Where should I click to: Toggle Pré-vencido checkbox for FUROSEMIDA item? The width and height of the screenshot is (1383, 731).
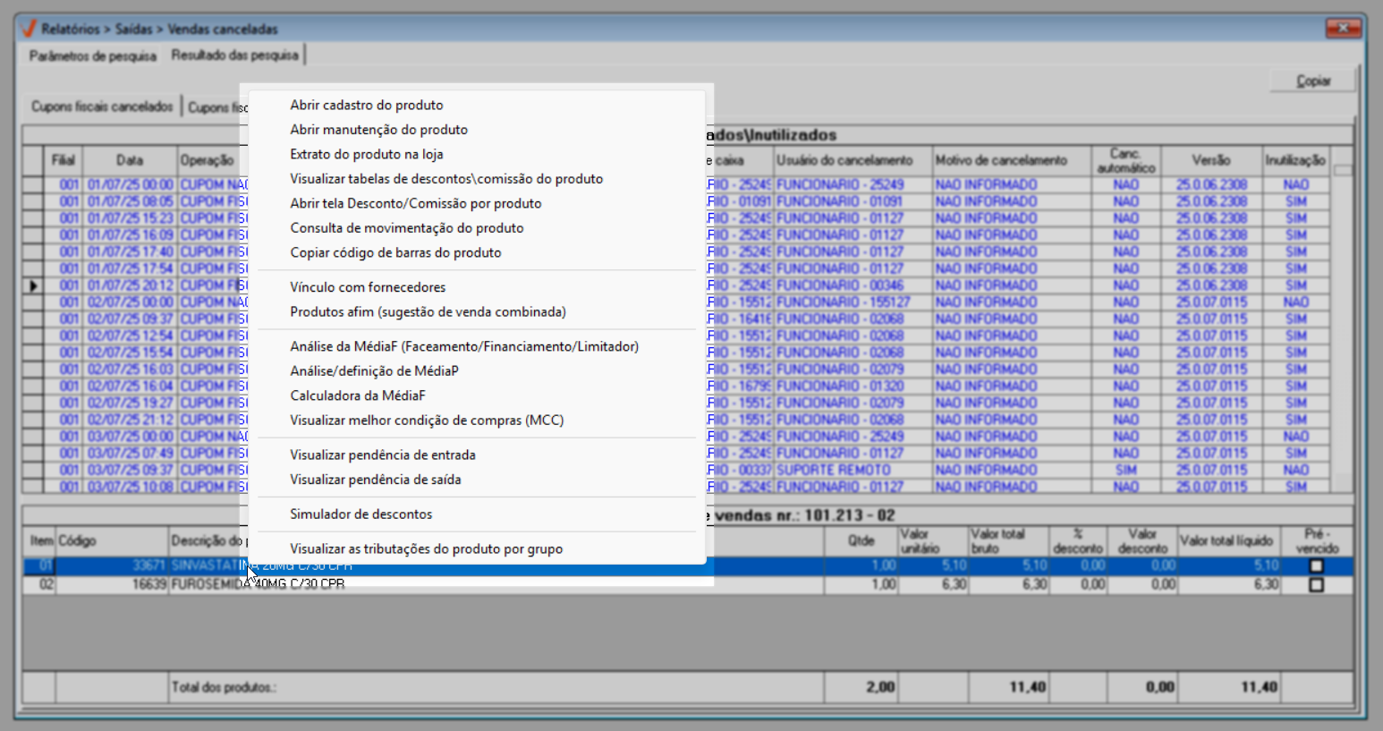coord(1316,585)
